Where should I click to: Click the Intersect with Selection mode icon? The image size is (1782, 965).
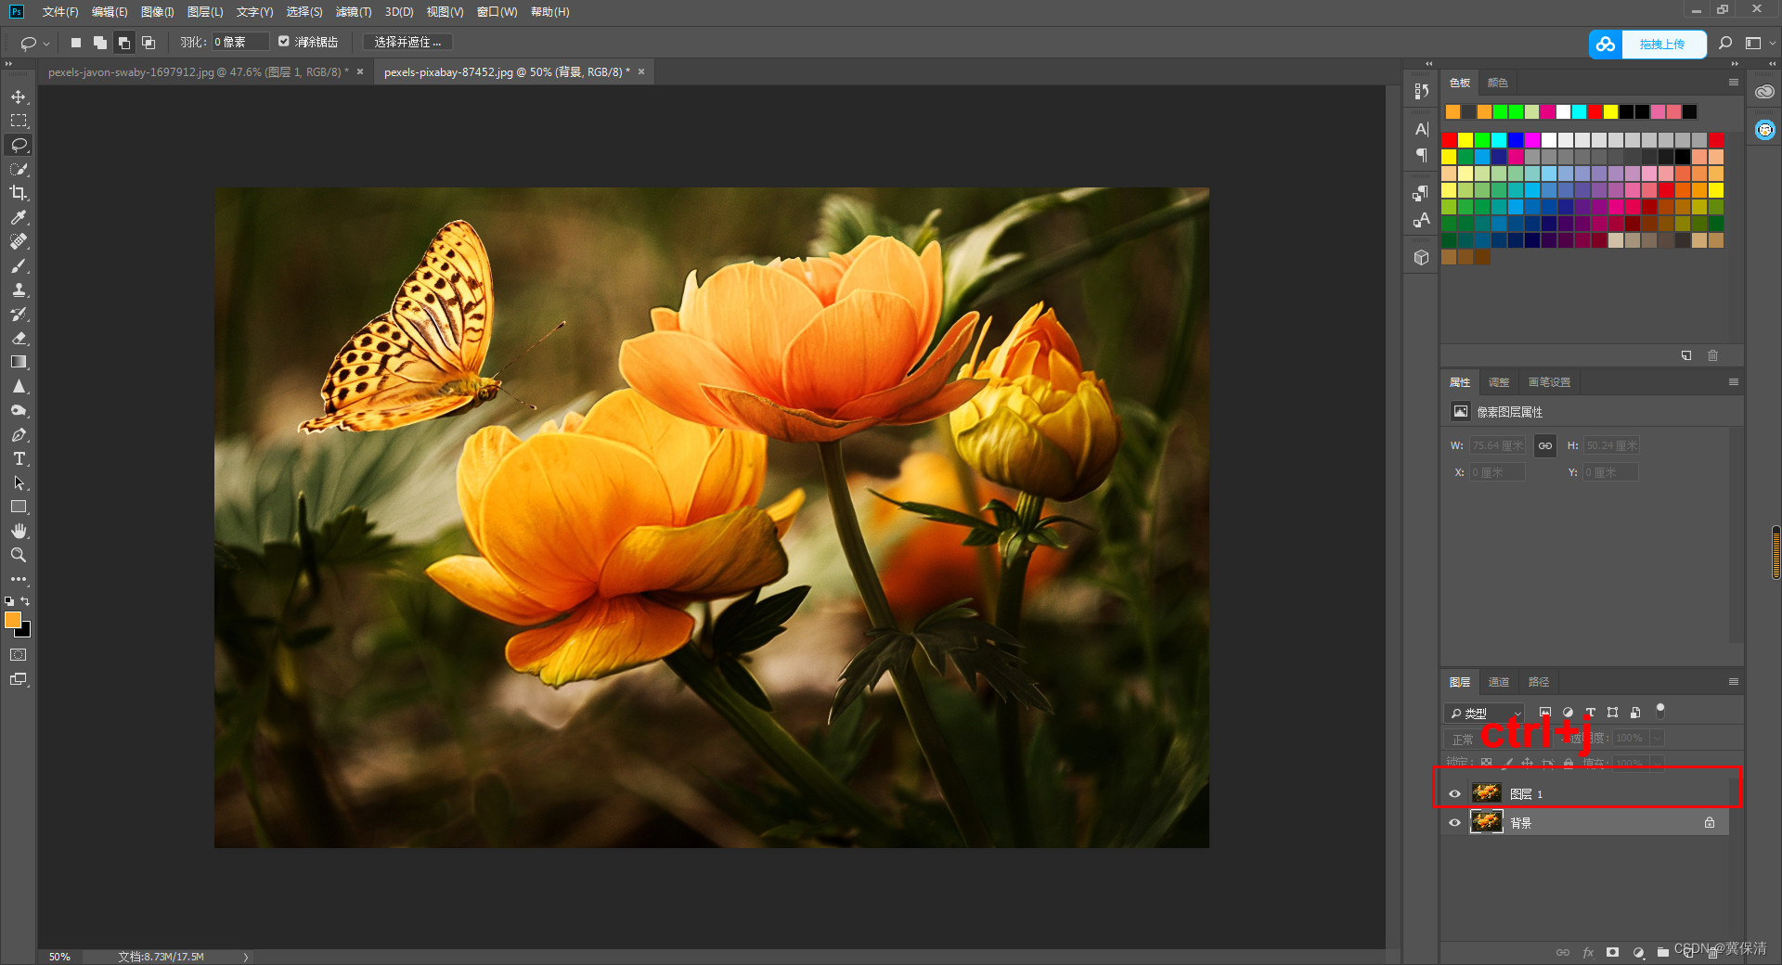[148, 43]
